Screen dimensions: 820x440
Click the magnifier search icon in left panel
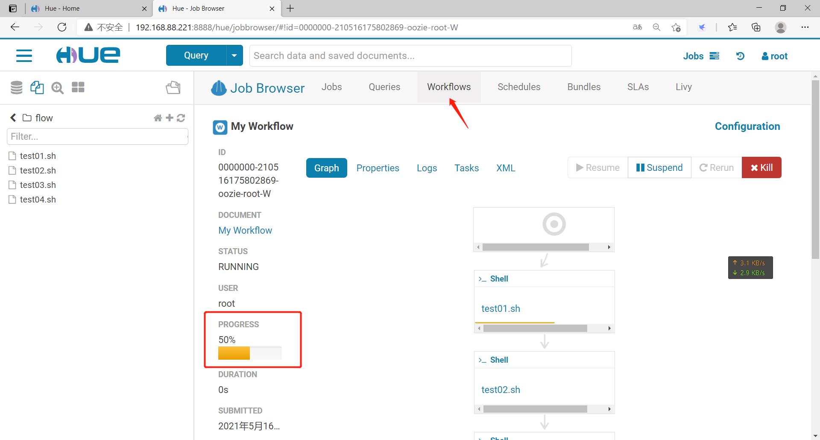[57, 88]
